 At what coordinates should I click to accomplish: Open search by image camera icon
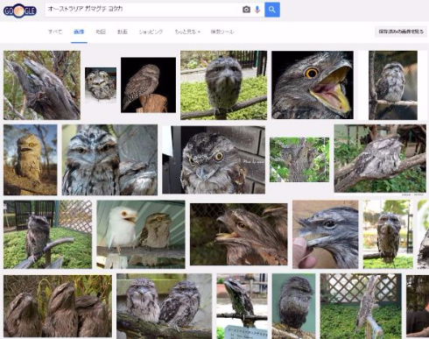246,10
